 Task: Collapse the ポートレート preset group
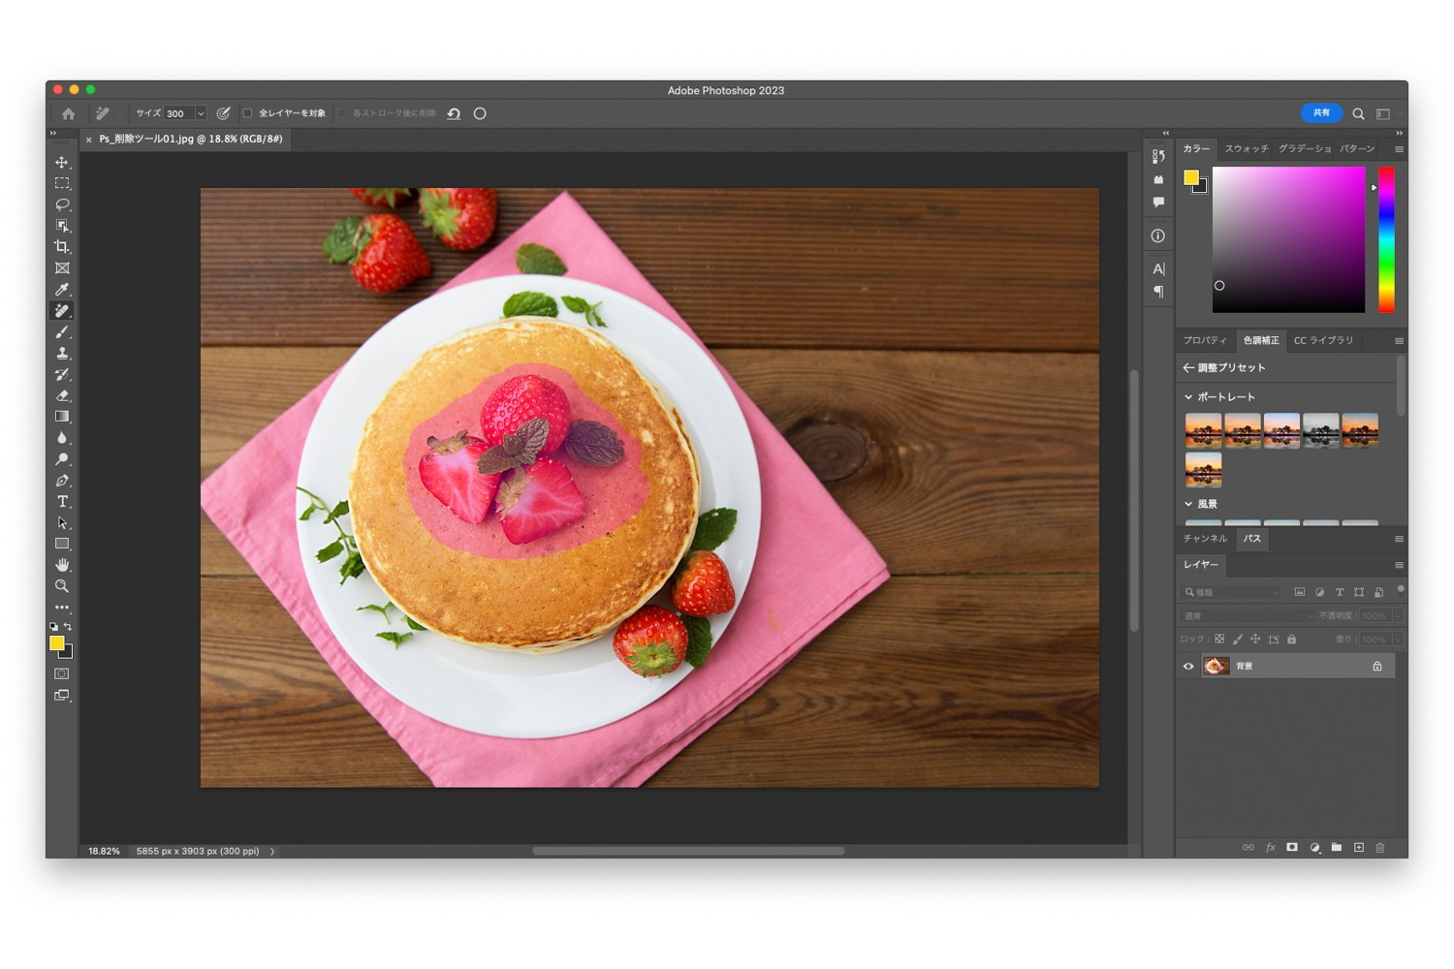(1188, 397)
